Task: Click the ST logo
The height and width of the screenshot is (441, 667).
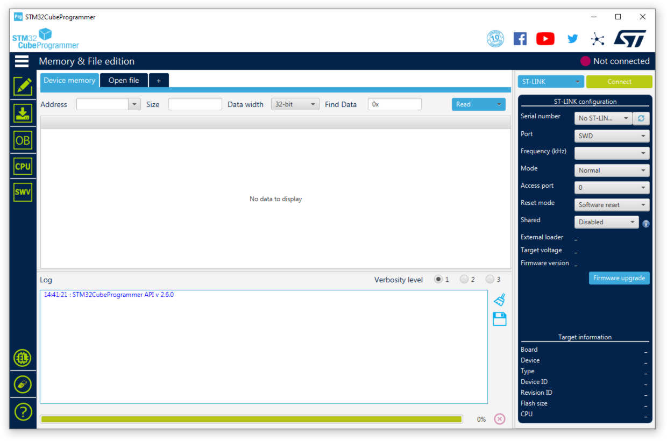Action: [630, 39]
